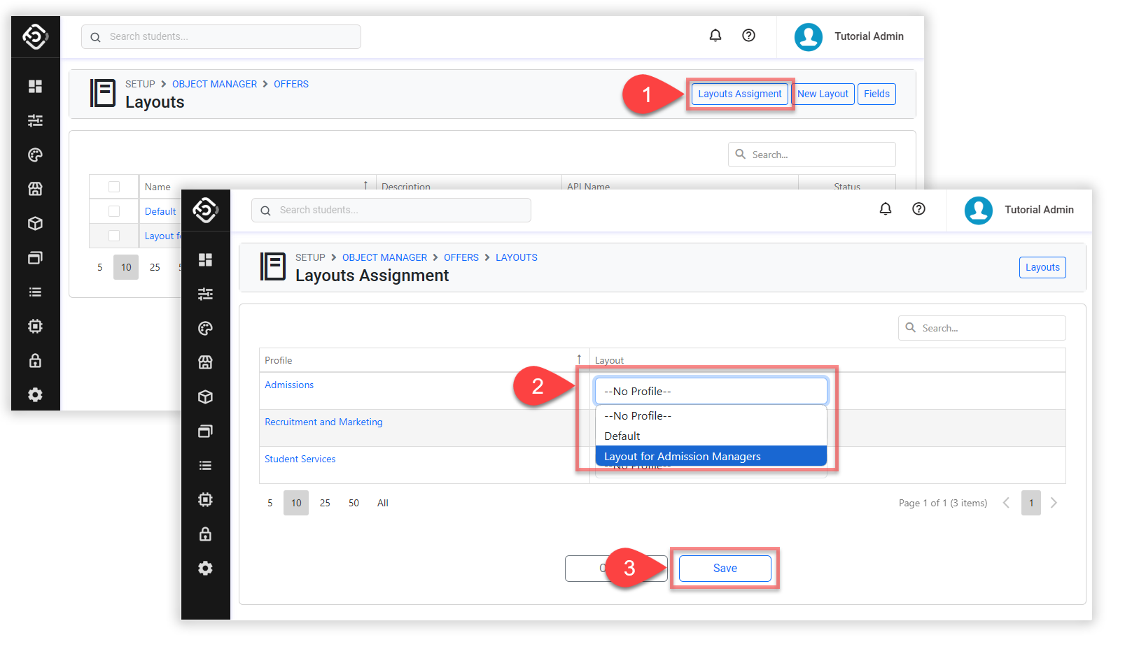Screen dimensions: 1132x649
Task: Click the cube object sidebar icon
Action: point(205,397)
